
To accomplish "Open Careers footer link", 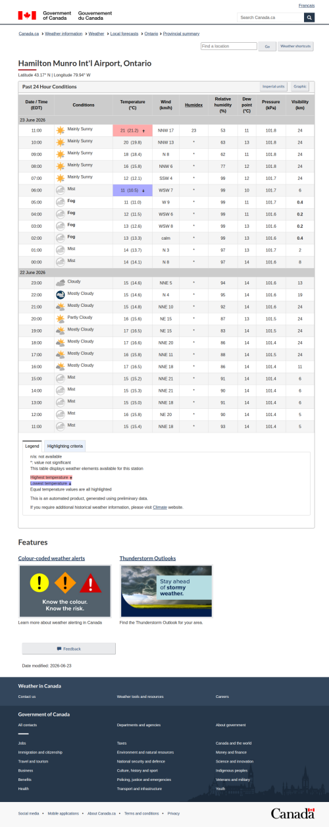I will point(222,696).
